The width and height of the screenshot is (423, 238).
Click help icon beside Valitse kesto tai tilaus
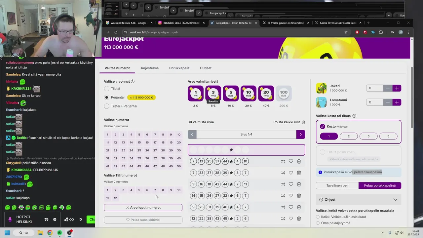click(x=354, y=116)
